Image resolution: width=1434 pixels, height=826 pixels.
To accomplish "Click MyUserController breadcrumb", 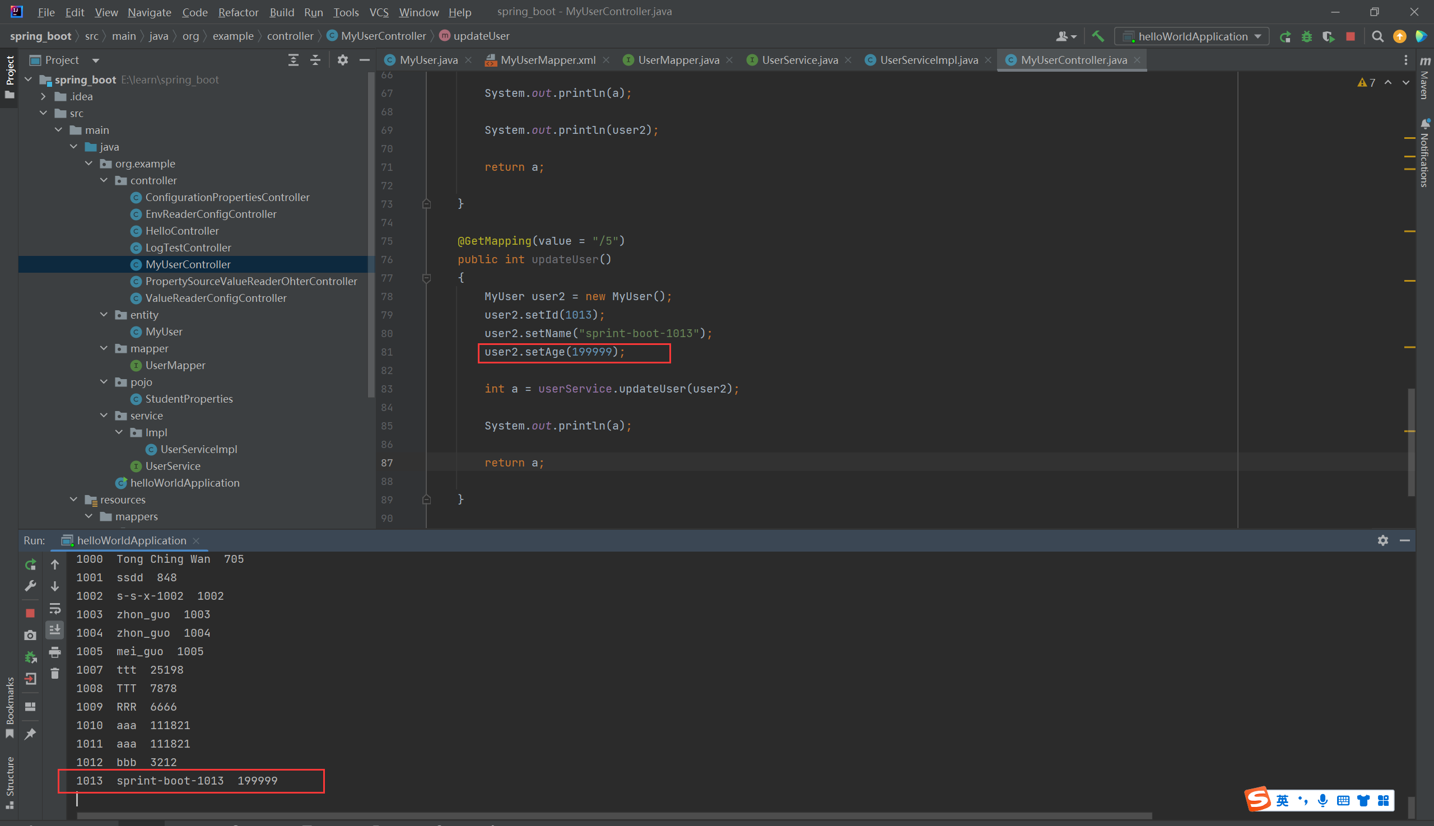I will (x=383, y=36).
